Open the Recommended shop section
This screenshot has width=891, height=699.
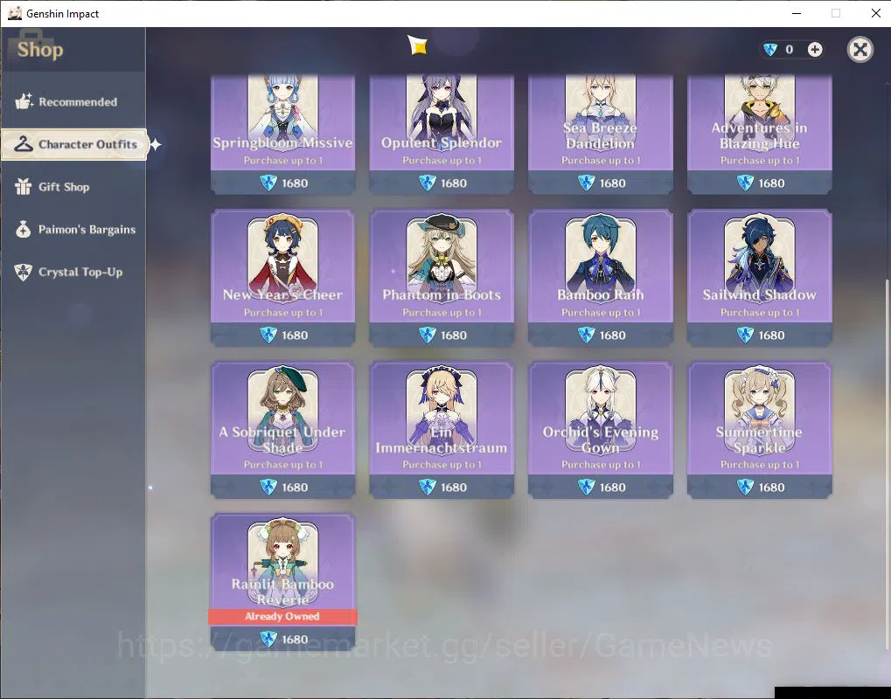click(73, 101)
